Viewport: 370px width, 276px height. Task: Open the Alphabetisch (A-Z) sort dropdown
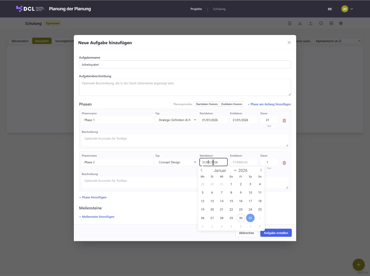pos(337,41)
